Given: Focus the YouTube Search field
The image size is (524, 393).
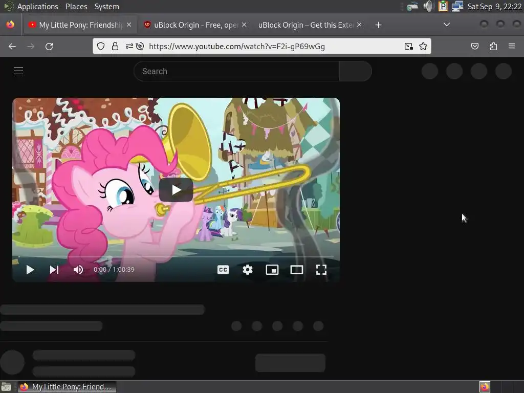Looking at the screenshot, I should [x=236, y=71].
